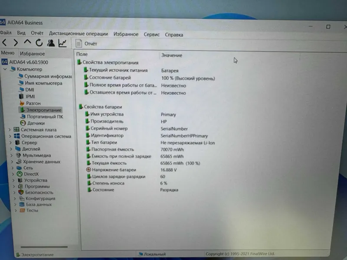The width and height of the screenshot is (347, 260).
Task: Click the Тесты tree icon
Action: point(22,210)
